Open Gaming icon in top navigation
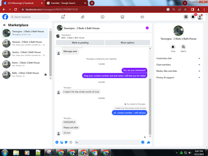Image resolution: width=208 pixels, height=156 pixels. point(142,17)
